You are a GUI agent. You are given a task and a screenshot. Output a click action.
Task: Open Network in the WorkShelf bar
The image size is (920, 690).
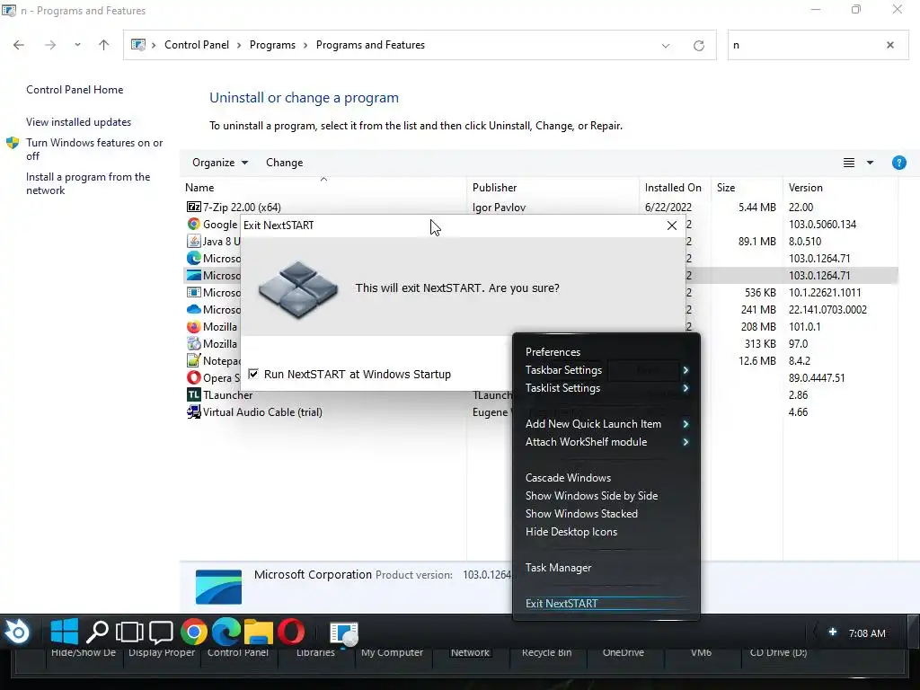[470, 652]
